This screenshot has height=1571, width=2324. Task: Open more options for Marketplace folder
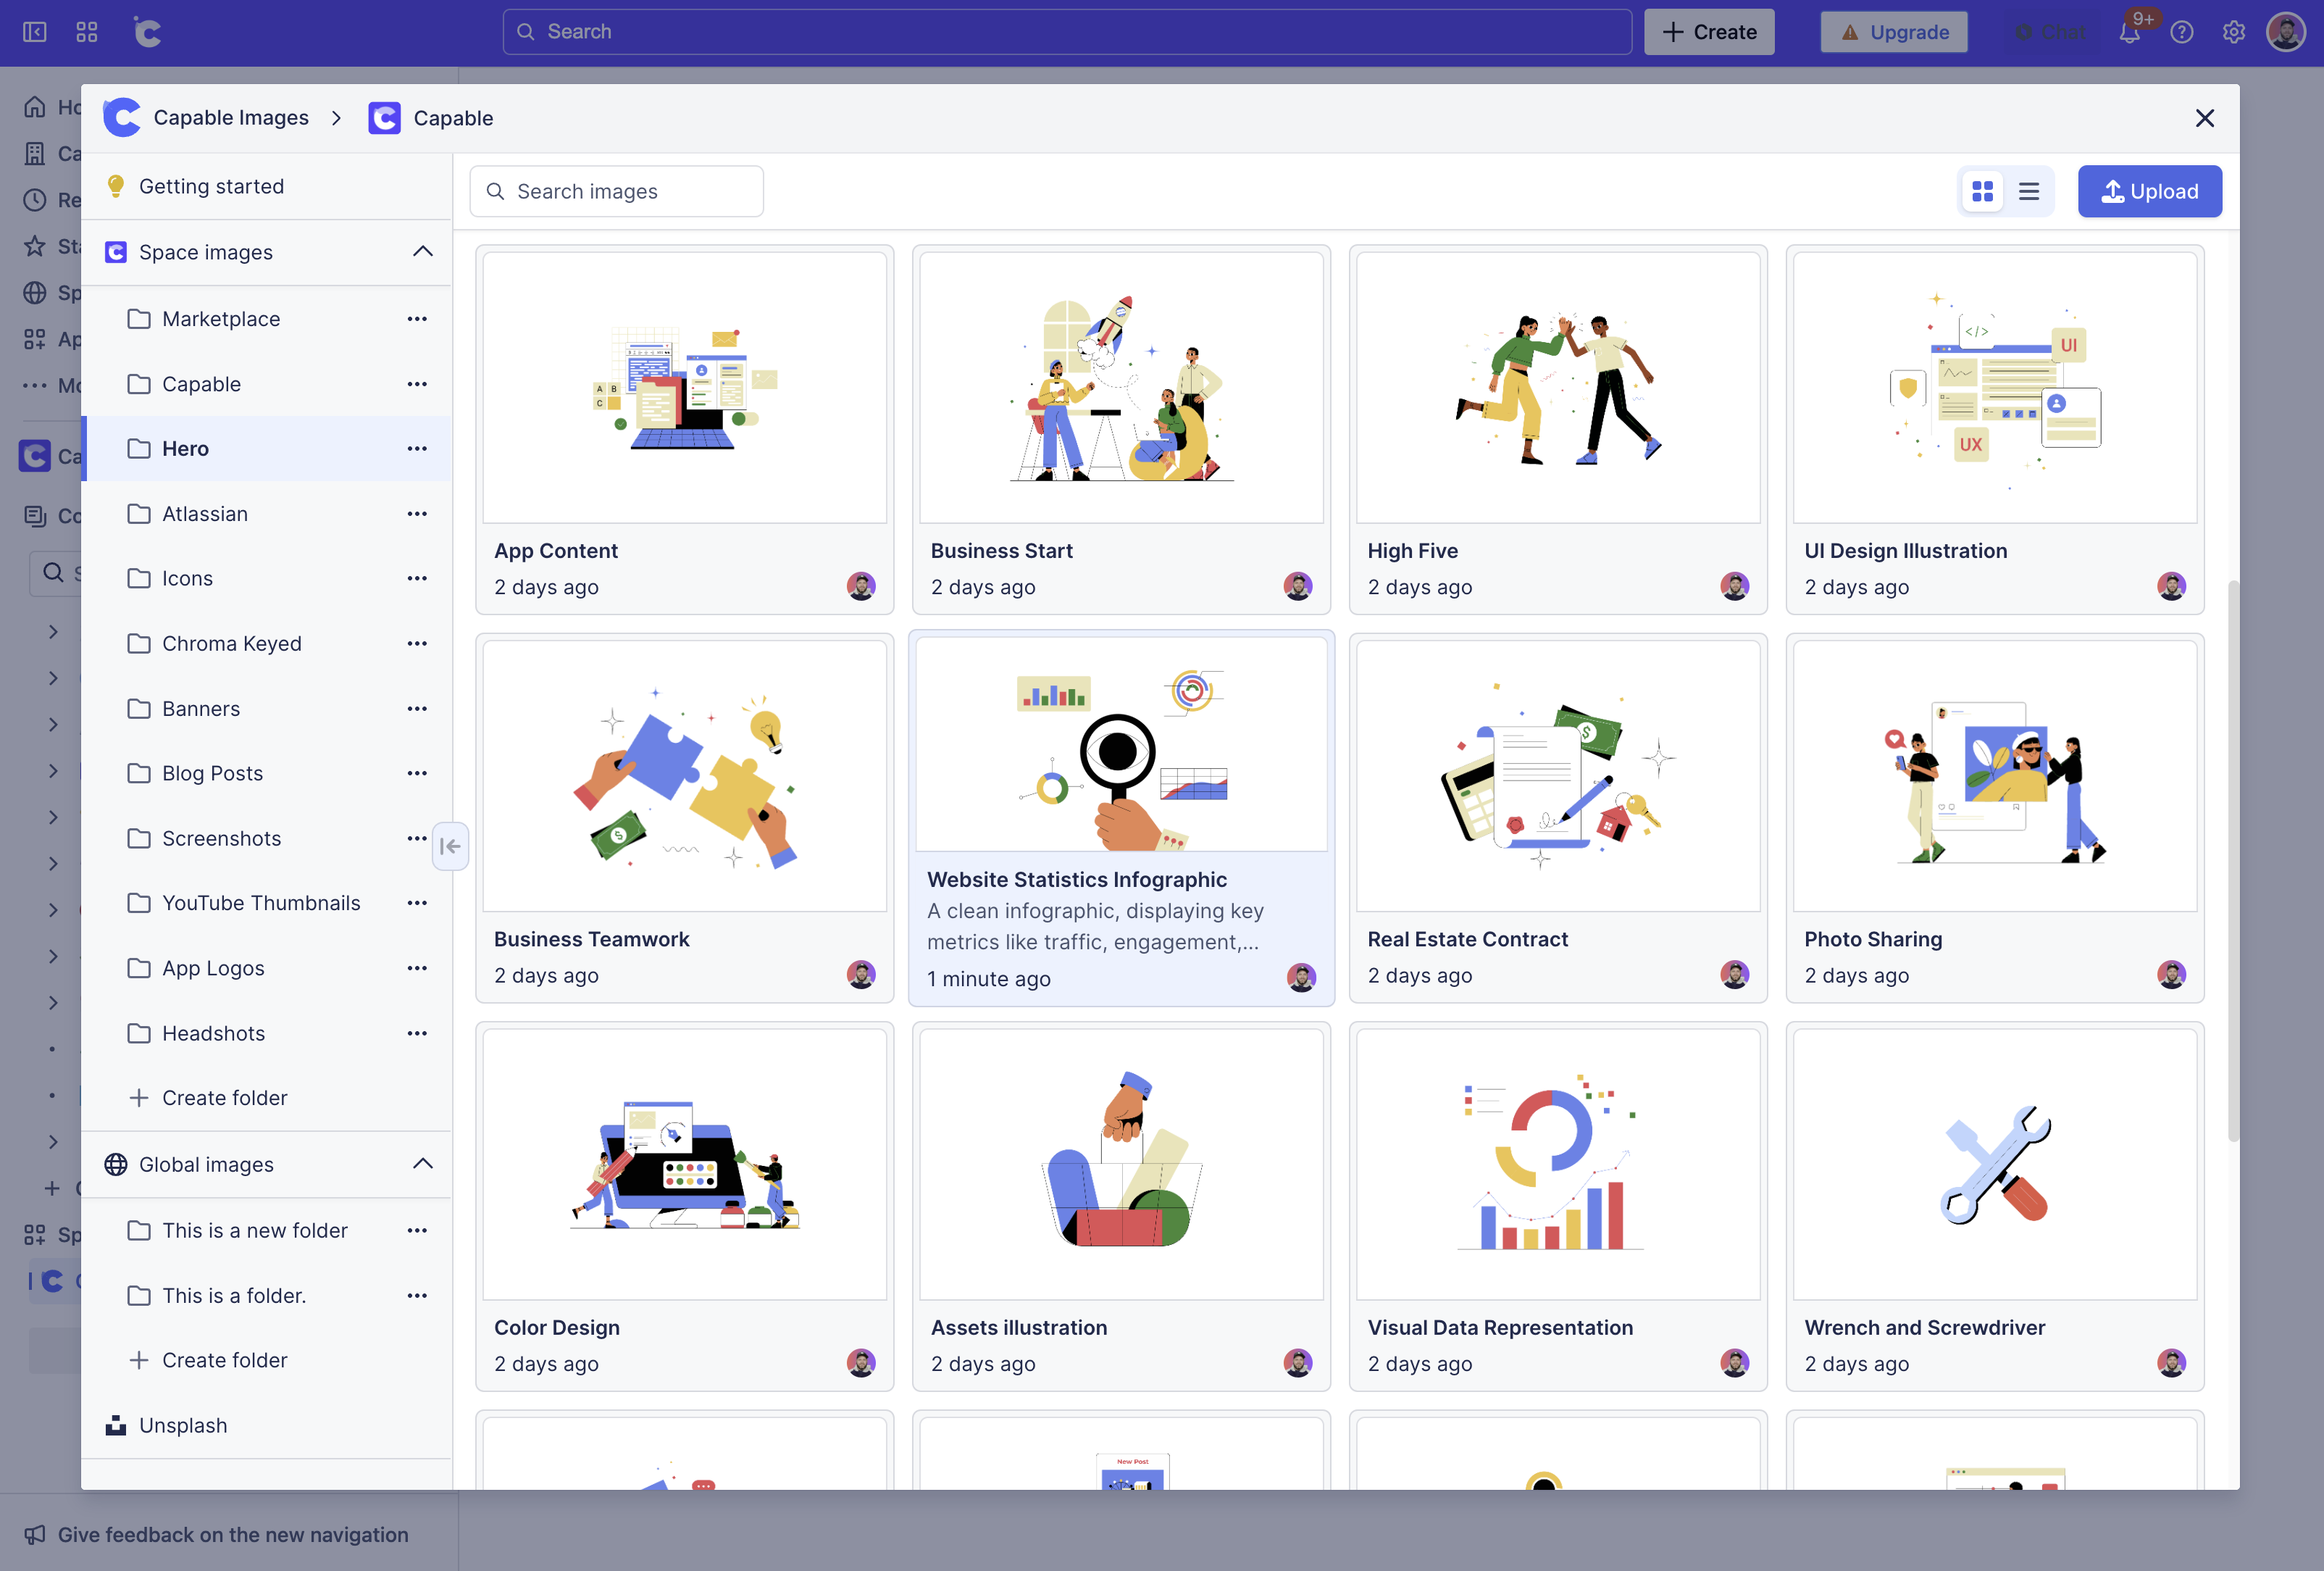click(417, 319)
